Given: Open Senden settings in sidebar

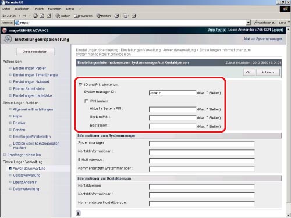Looking at the screenshot, I should 19,130.
